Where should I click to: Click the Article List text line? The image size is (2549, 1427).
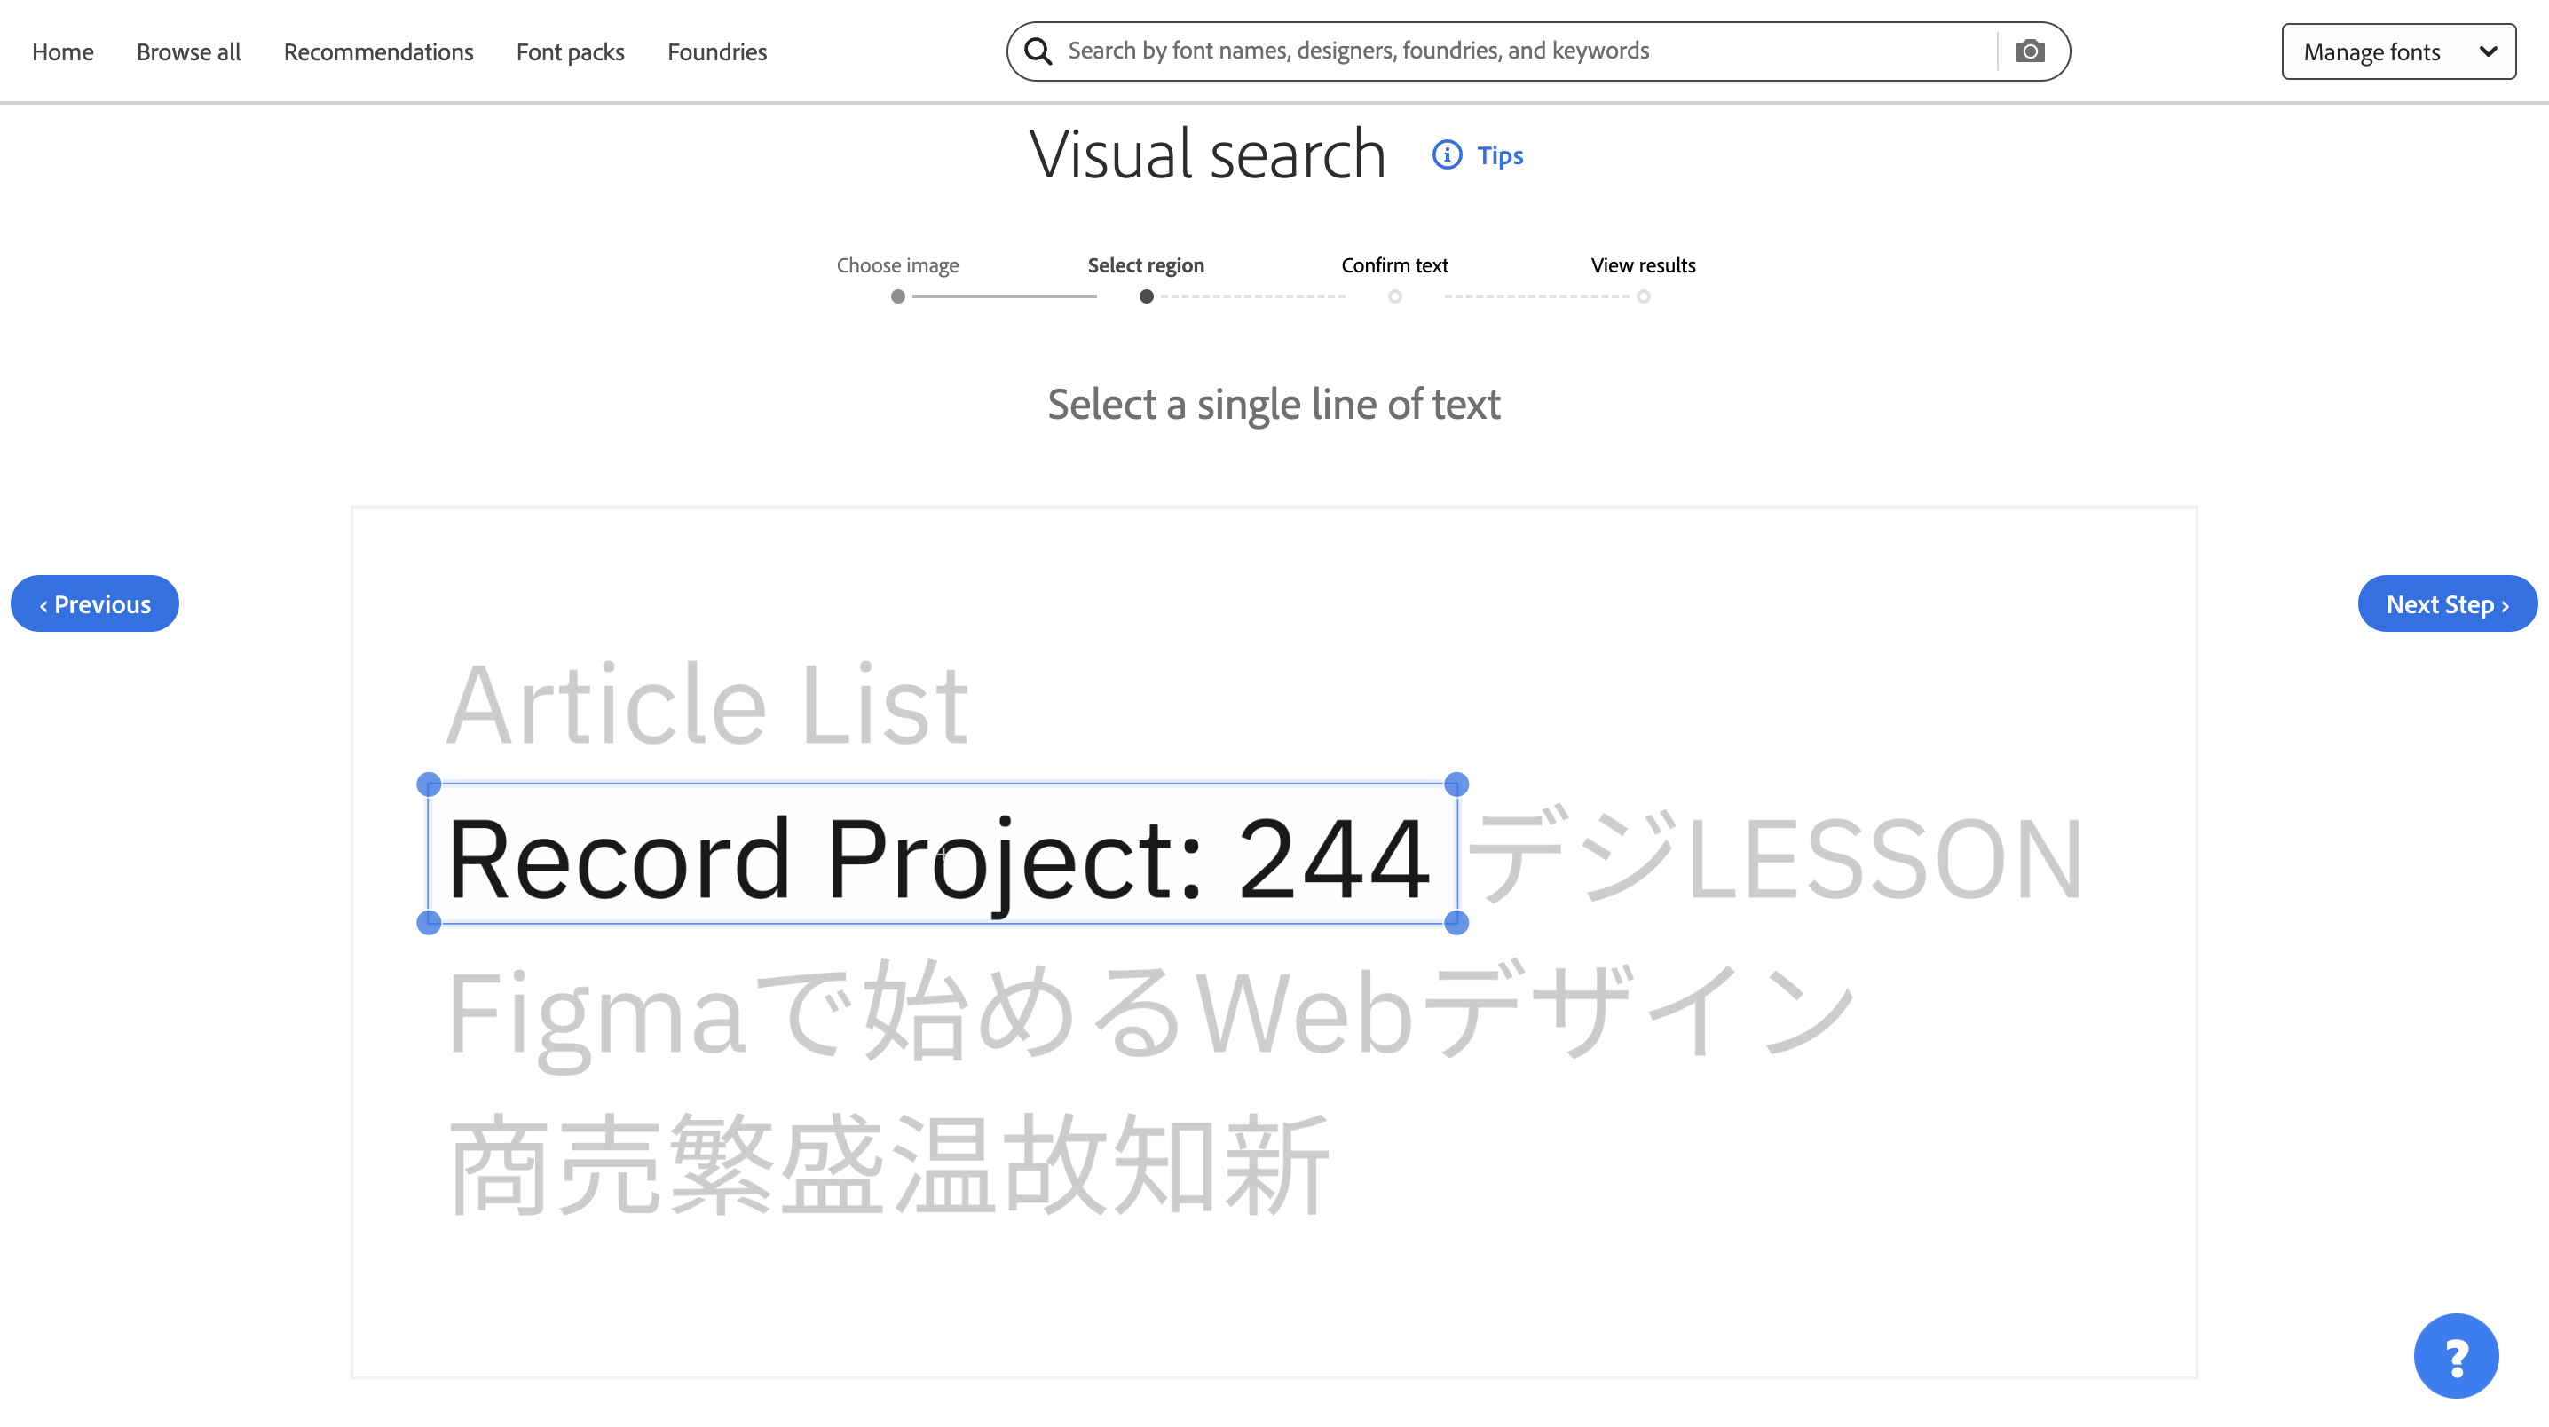pyautogui.click(x=706, y=705)
